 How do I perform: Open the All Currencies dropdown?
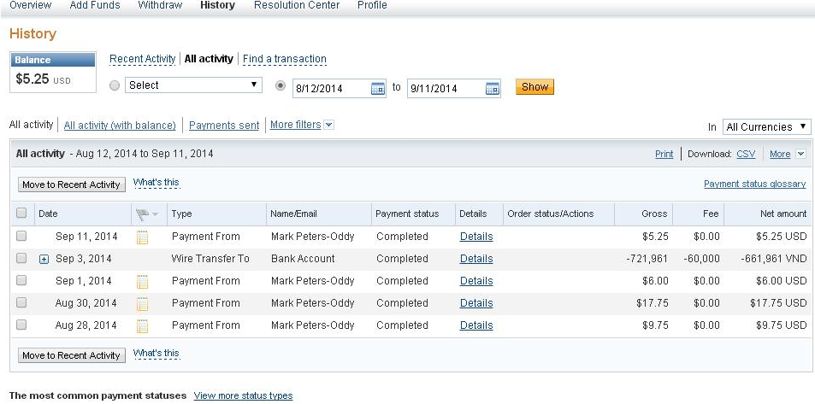[766, 127]
